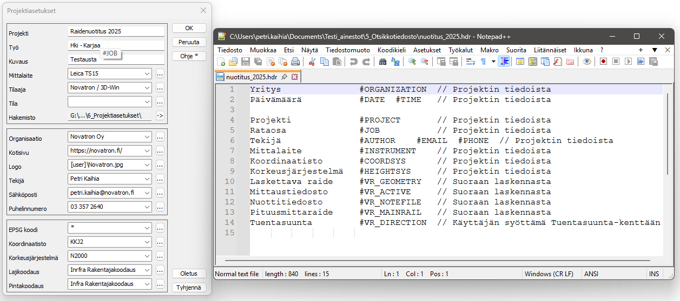Open the Koodikieli menu
Screen dimensions: 680x301
(x=392, y=50)
